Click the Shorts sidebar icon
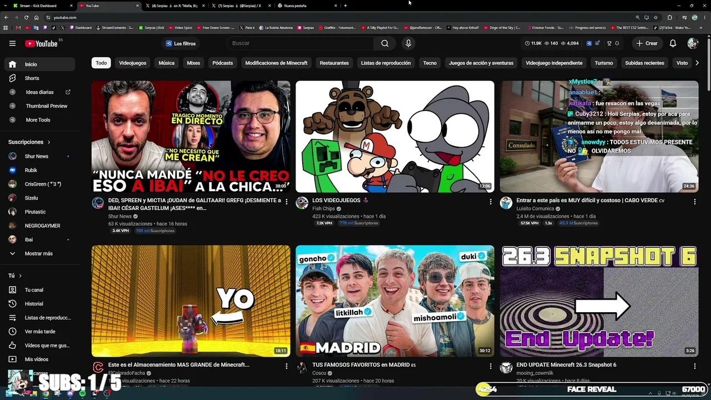The width and height of the screenshot is (711, 400). 12,78
